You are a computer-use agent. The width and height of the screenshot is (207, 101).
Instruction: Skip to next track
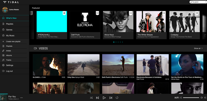[x=111, y=98]
